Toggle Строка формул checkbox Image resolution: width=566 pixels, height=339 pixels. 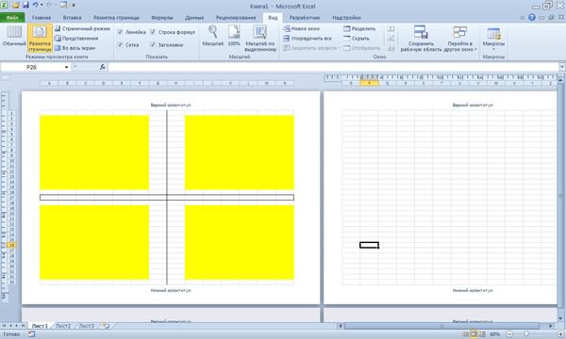click(x=153, y=32)
